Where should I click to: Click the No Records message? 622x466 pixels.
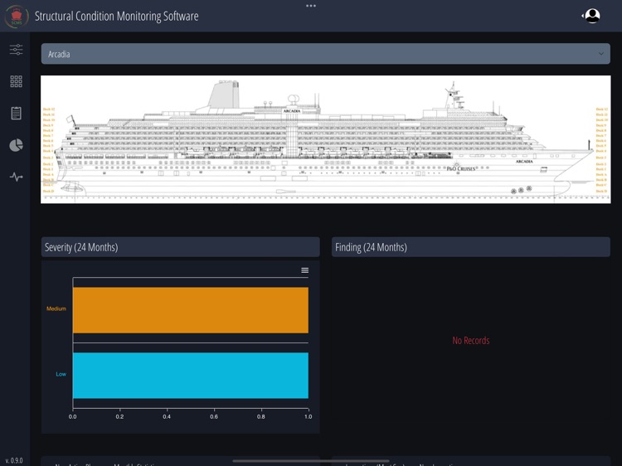click(471, 340)
